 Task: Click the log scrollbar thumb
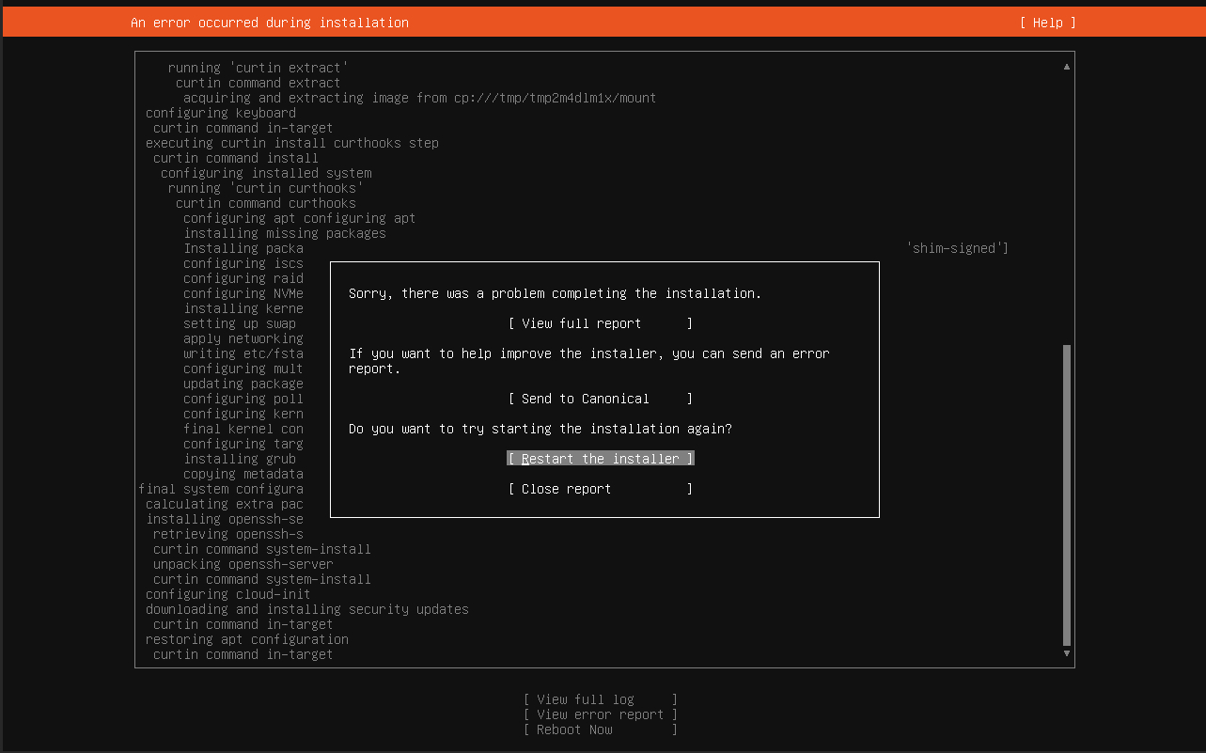click(x=1066, y=494)
